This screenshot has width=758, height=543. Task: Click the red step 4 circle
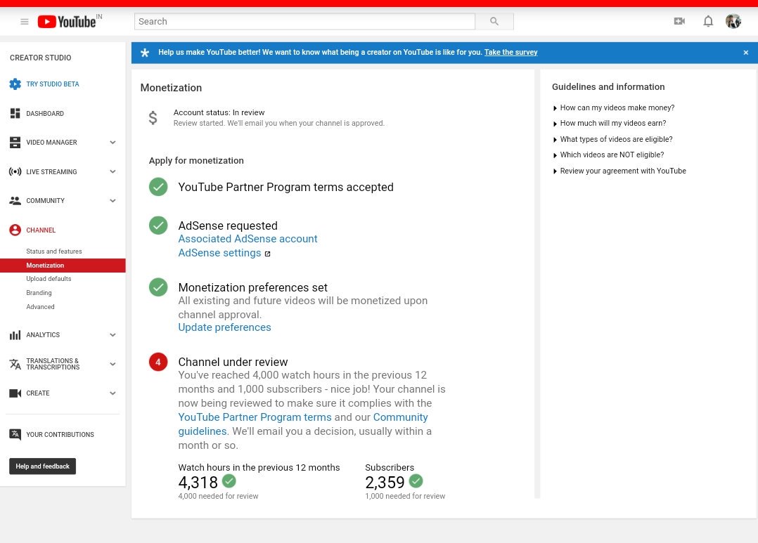(158, 362)
